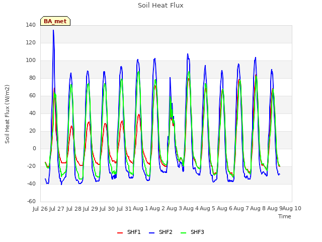
Task: Click the 100 y-axis label
Action: [31, 60]
